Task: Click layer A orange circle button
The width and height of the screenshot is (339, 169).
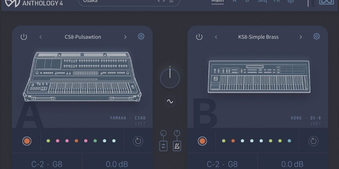Action: click(x=27, y=141)
